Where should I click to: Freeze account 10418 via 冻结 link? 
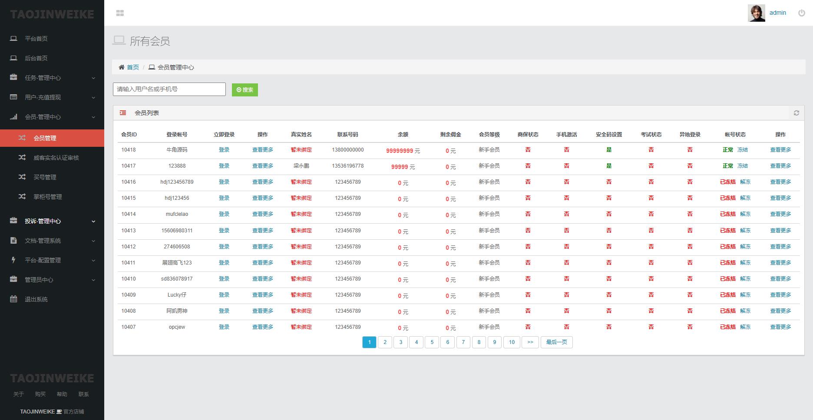click(743, 150)
